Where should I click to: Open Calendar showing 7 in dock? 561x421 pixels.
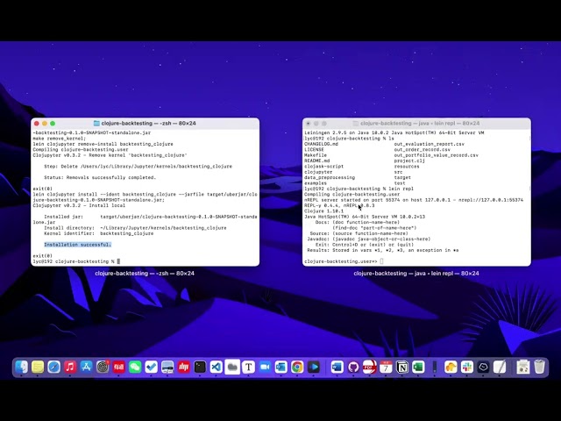pyautogui.click(x=386, y=367)
